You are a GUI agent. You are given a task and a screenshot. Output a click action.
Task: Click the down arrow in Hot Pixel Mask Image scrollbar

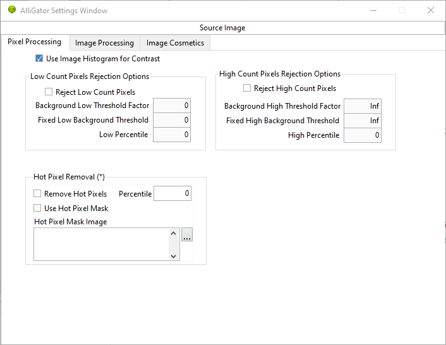[x=173, y=256]
